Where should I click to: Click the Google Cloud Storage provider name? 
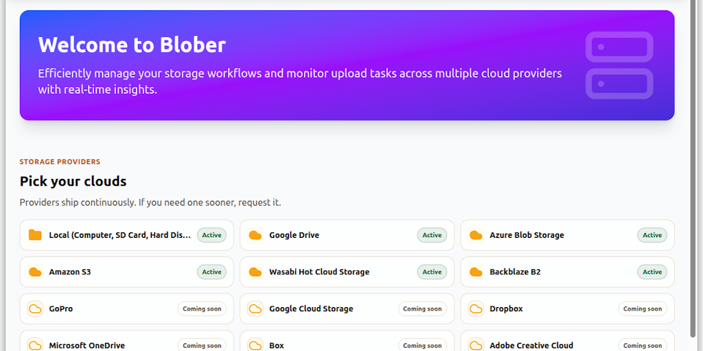click(x=311, y=309)
